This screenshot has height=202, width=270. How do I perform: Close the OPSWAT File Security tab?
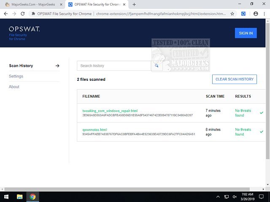pyautogui.click(x=124, y=5)
